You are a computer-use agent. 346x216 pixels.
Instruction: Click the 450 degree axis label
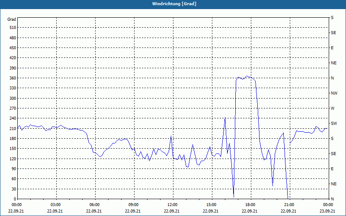click(x=13, y=48)
